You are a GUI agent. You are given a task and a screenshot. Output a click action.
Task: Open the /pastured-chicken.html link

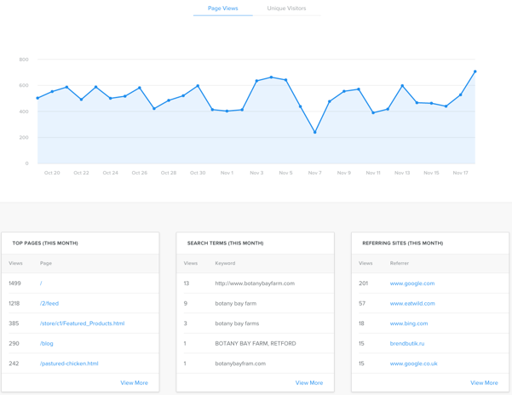tap(69, 364)
